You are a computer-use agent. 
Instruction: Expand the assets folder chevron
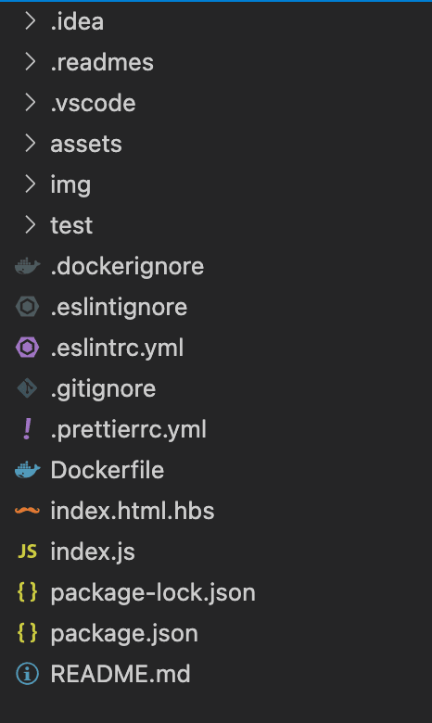[30, 144]
